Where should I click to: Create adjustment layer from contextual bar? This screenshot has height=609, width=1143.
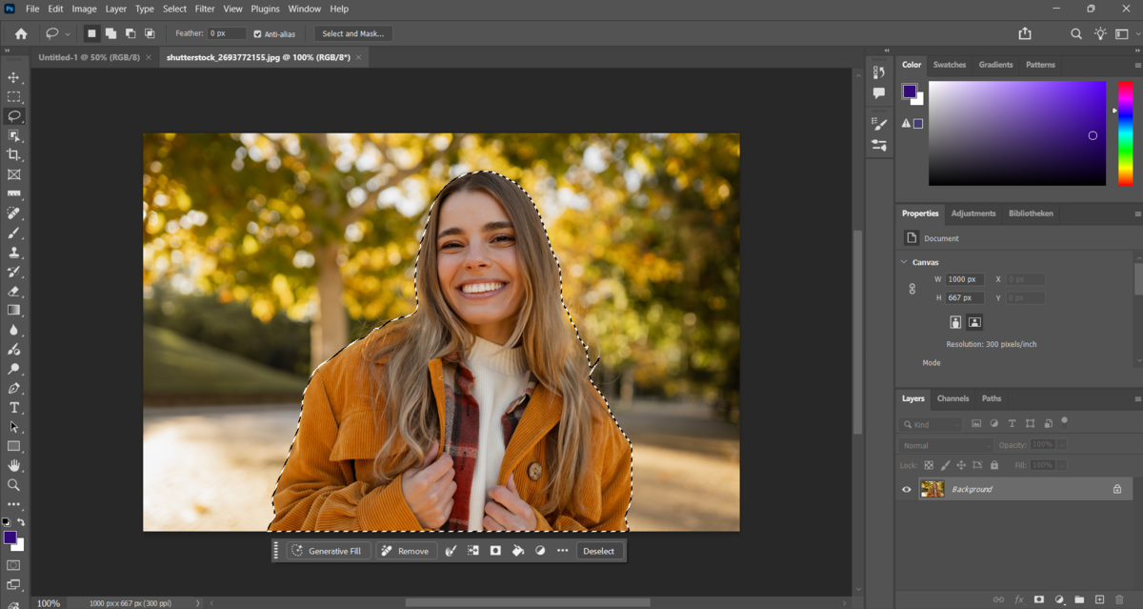coord(540,551)
